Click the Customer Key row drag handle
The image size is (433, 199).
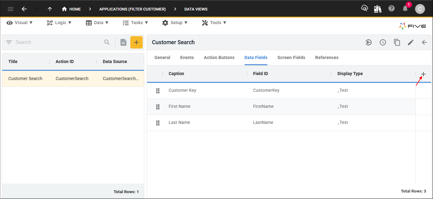158,91
